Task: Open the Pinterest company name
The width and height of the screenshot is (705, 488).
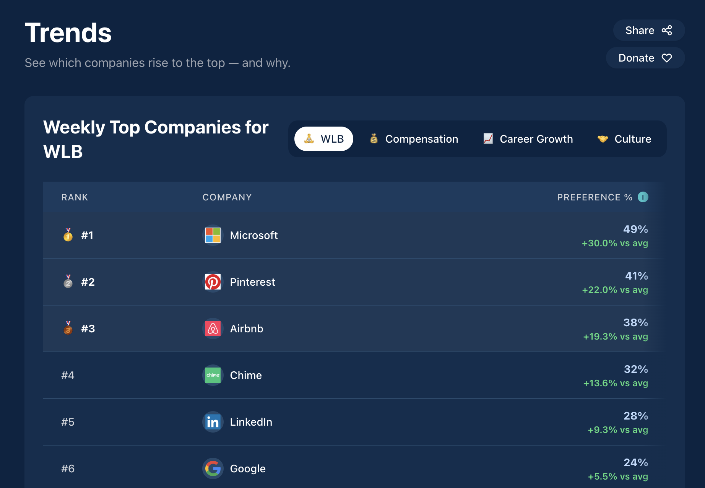Action: coord(252,282)
